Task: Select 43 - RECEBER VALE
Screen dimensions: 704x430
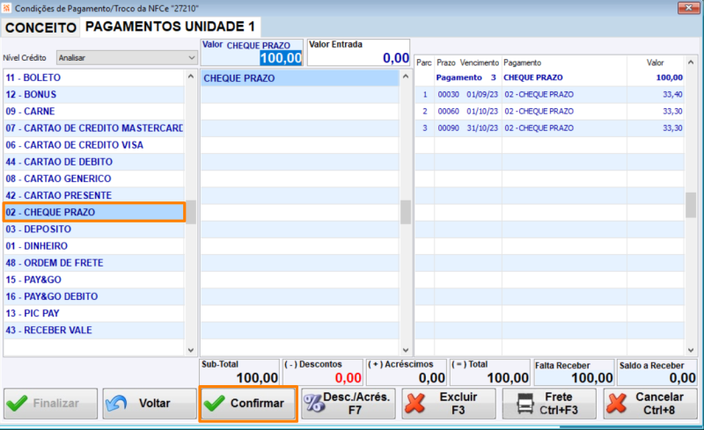Action: point(94,330)
